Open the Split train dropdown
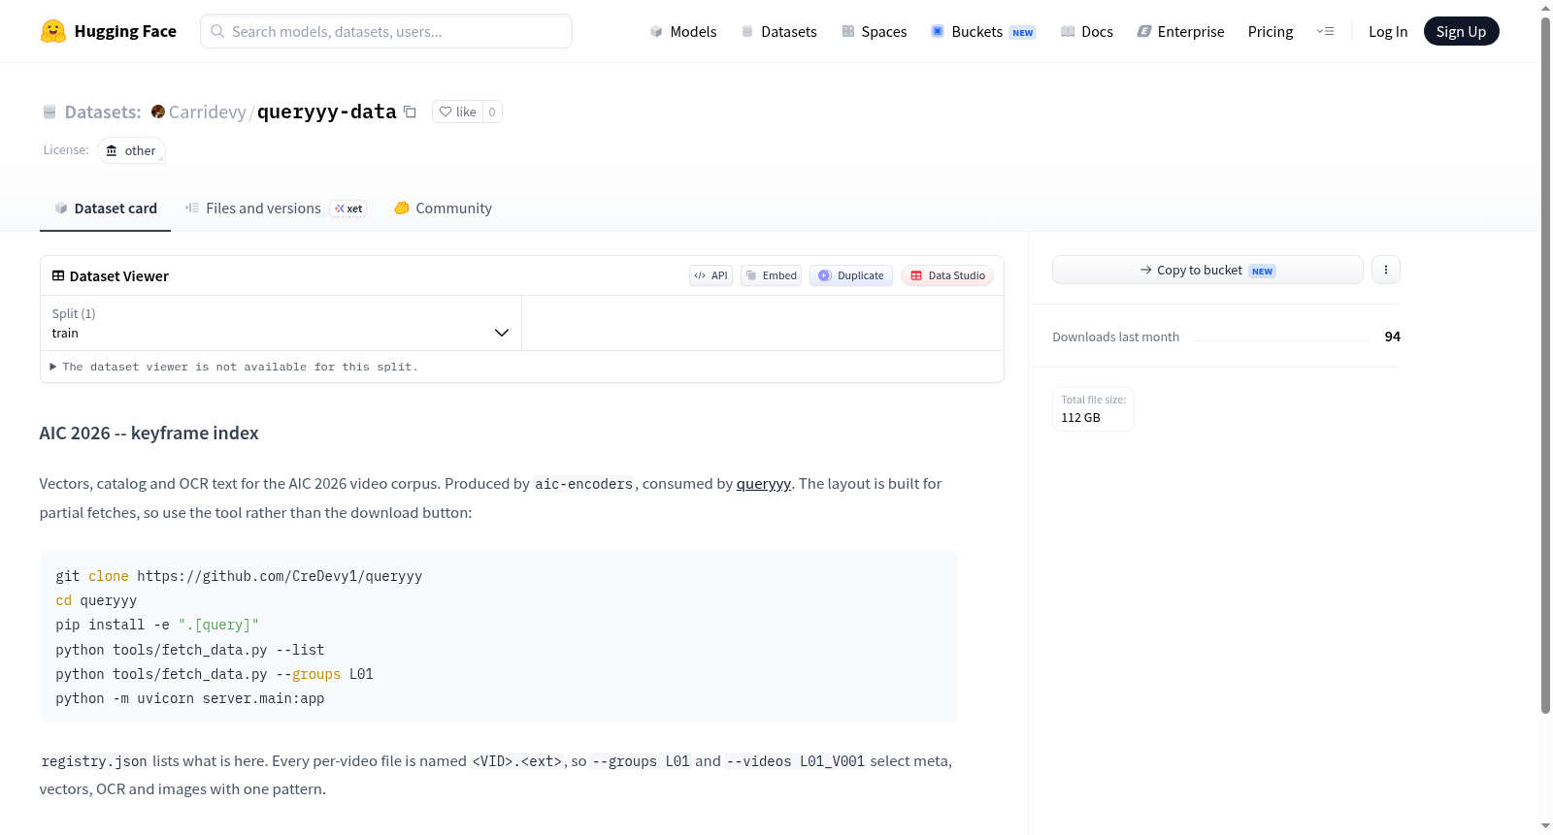Viewport: 1553px width, 835px height. (281, 323)
